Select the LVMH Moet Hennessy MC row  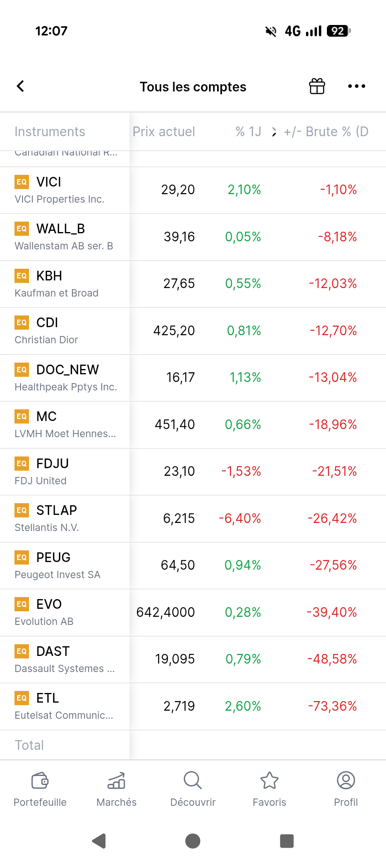pos(193,425)
